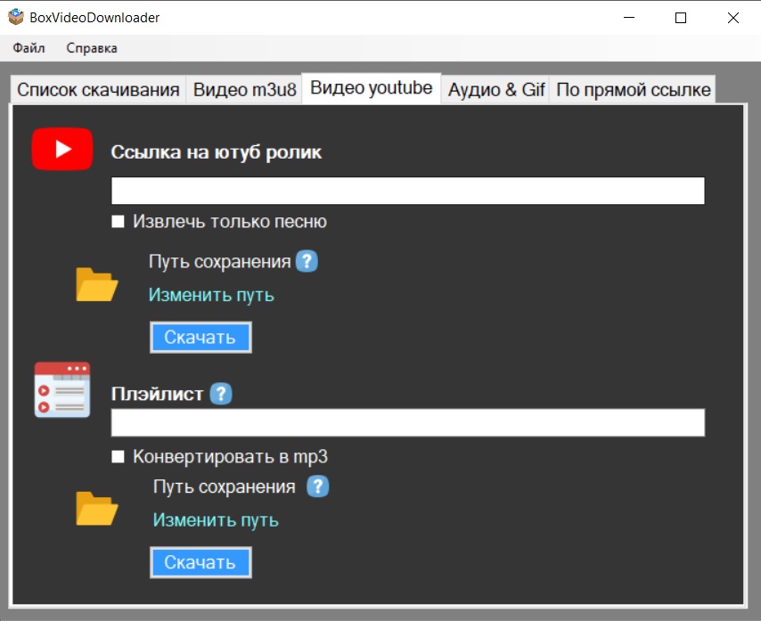Image resolution: width=761 pixels, height=621 pixels.
Task: Click the playlist icon next to Плэйлист
Action: pos(61,389)
